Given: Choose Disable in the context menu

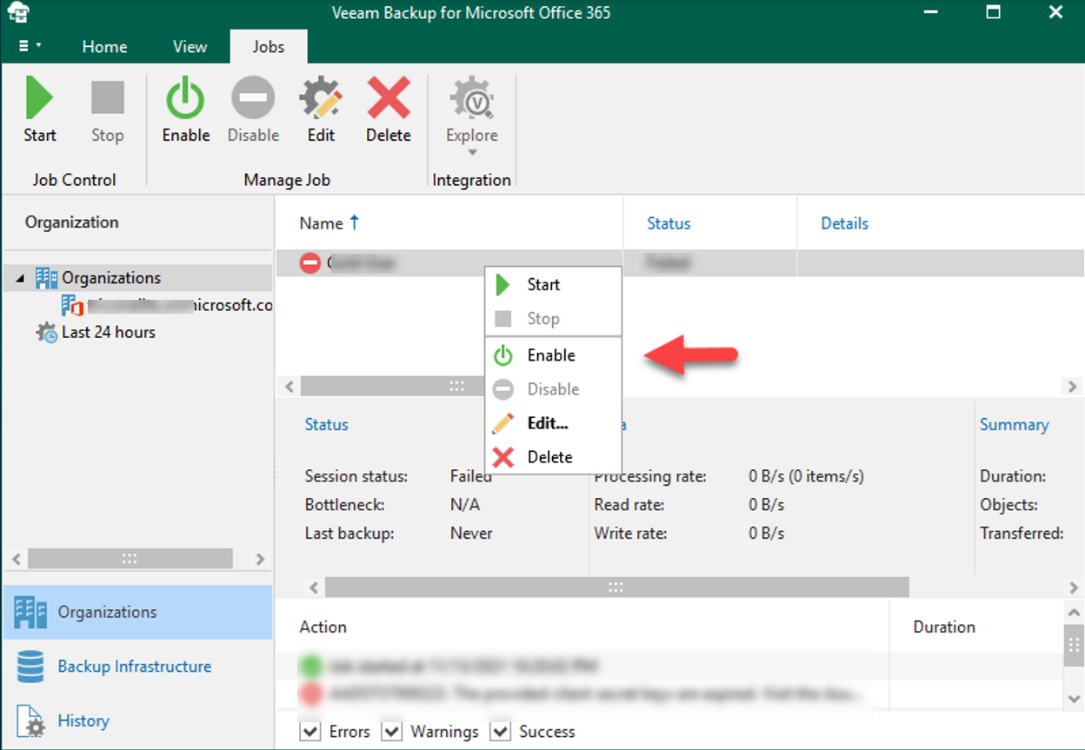Looking at the screenshot, I should pyautogui.click(x=553, y=389).
